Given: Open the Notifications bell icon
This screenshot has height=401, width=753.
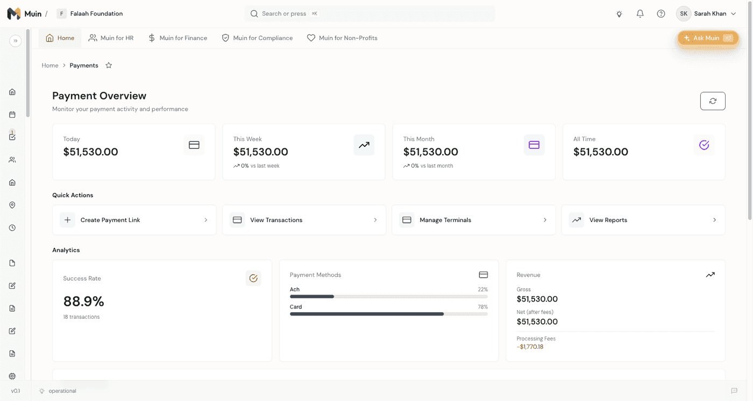Looking at the screenshot, I should pos(640,13).
